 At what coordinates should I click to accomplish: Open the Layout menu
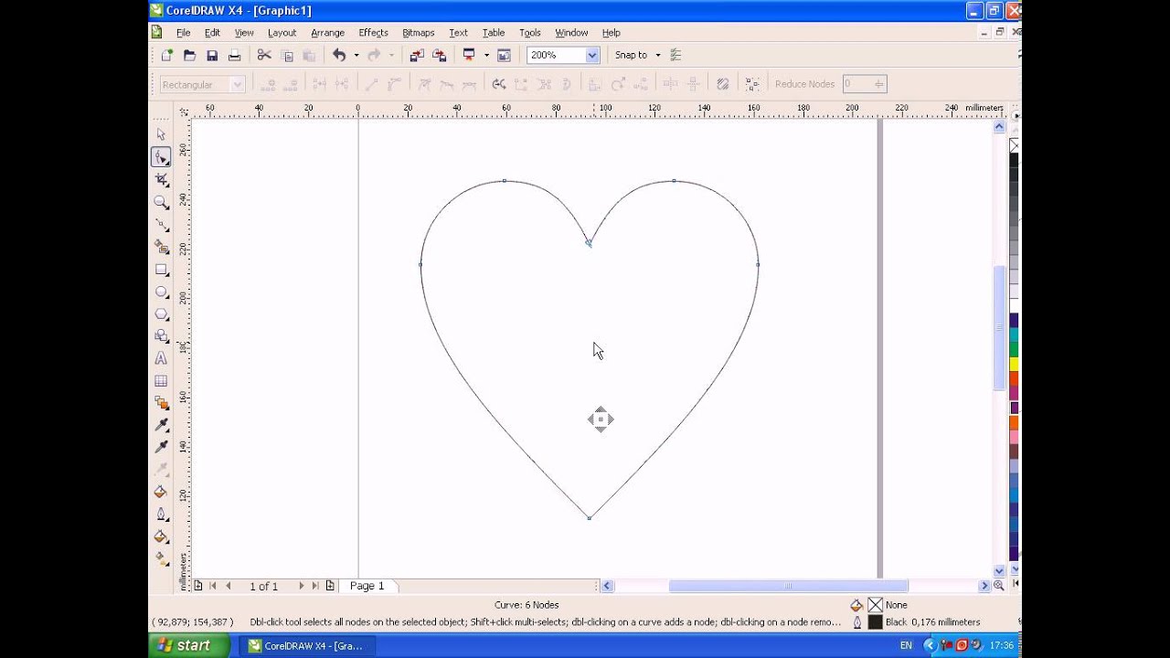pos(282,33)
